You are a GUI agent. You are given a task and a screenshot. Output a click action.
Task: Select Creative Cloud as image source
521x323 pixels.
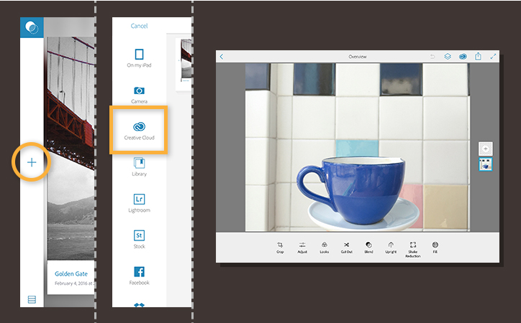[x=139, y=130]
